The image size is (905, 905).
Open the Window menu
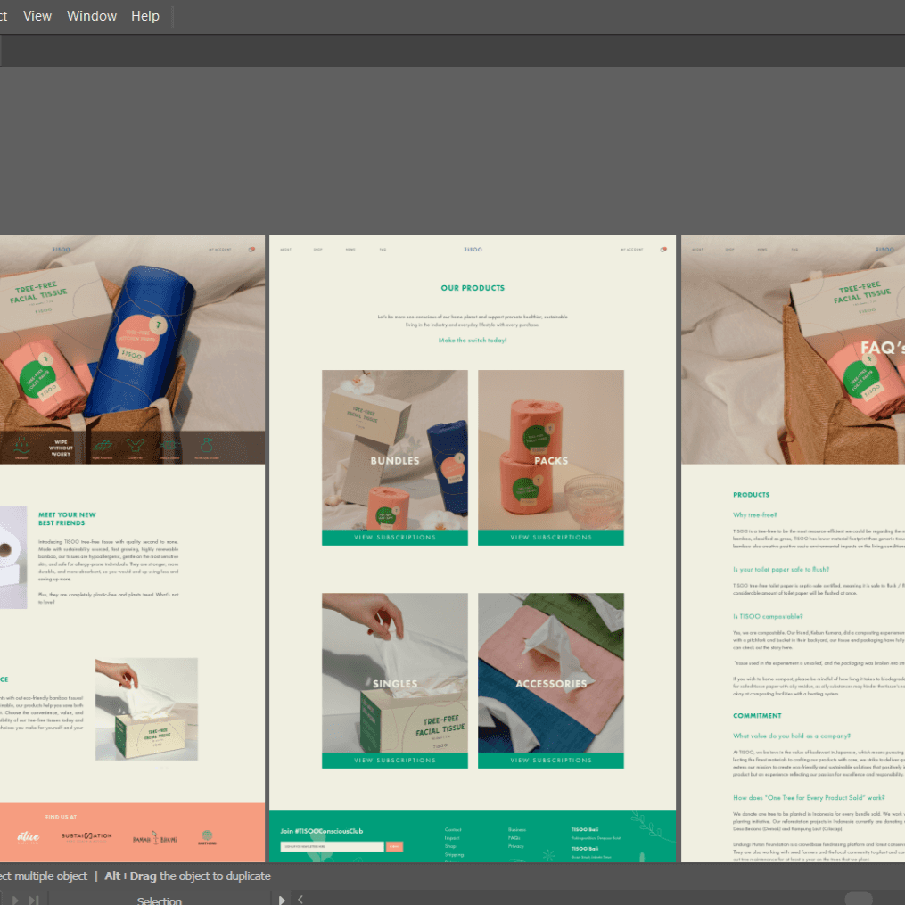pyautogui.click(x=91, y=16)
